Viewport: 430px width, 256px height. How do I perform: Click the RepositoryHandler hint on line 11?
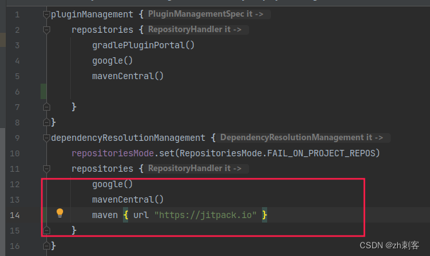(x=194, y=169)
